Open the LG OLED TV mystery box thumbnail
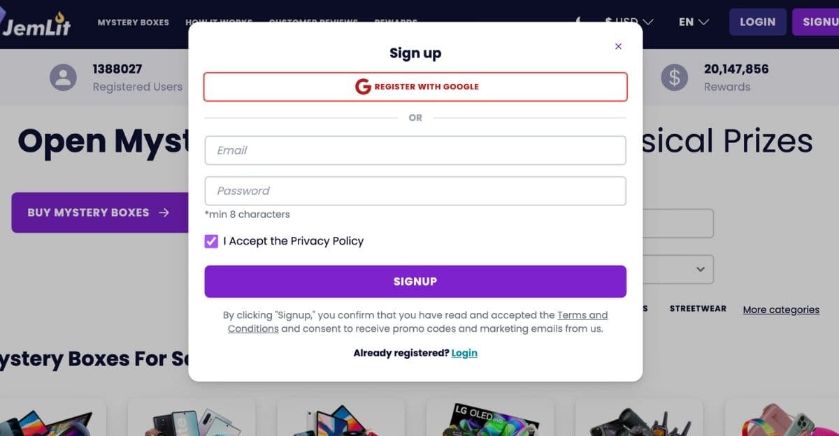Screen dimensions: 839x436 (x=490, y=419)
